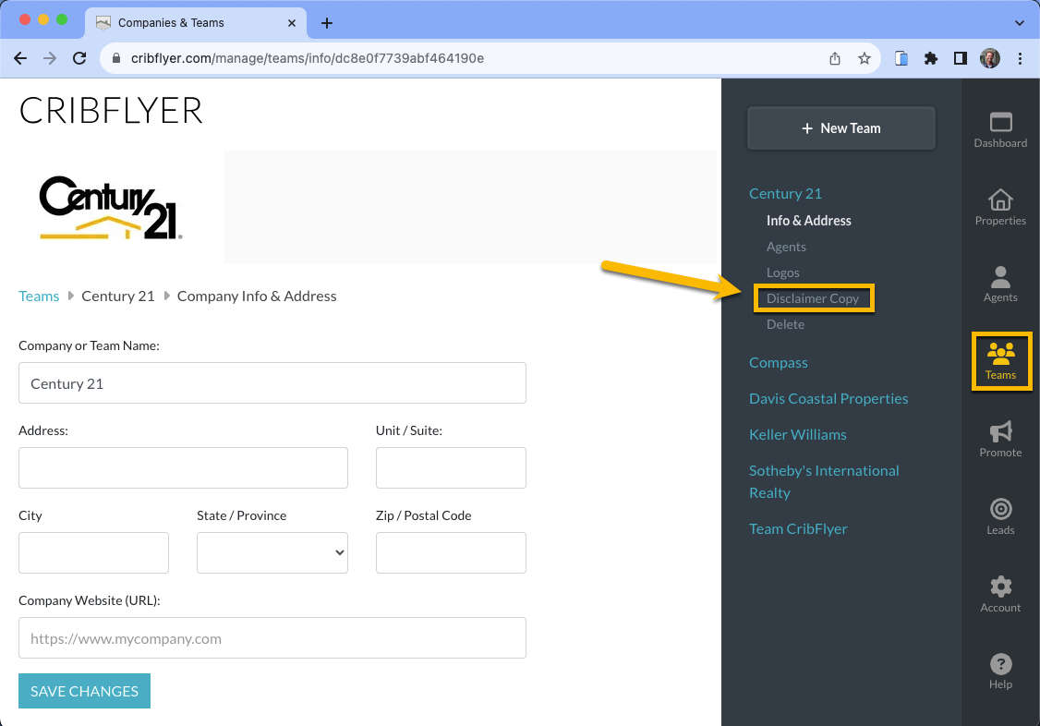Click the browser back arrow
Viewport: 1040px width, 726px height.
(20, 58)
